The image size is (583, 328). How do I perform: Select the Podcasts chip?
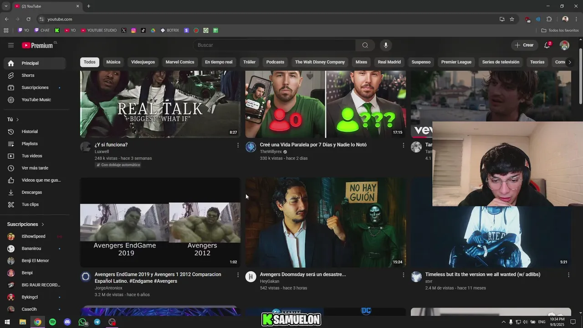click(x=275, y=62)
